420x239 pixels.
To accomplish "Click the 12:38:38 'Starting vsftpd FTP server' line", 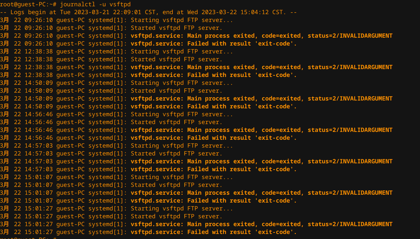I will coord(116,52).
